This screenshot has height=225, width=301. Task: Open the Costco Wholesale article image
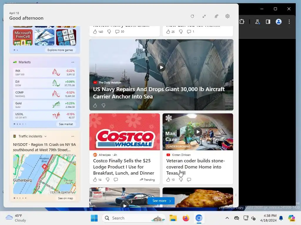tap(125, 132)
